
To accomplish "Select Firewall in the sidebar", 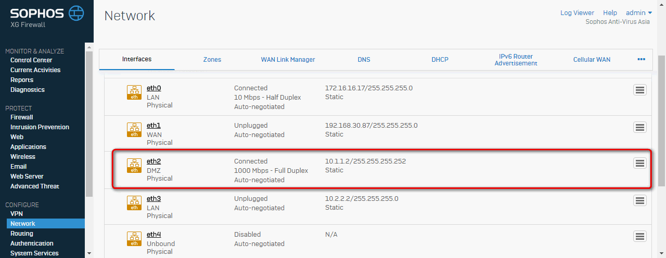I will [x=22, y=117].
